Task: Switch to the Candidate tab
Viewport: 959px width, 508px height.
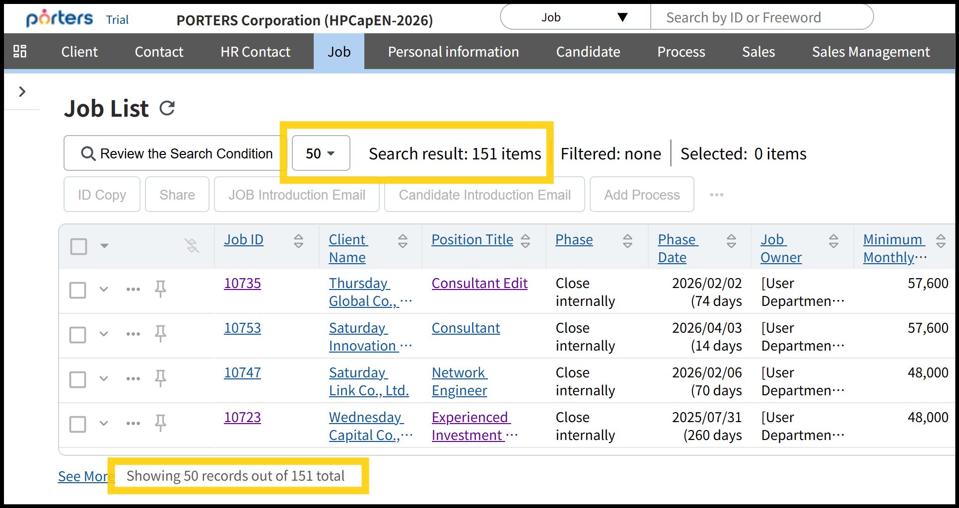Action: pyautogui.click(x=588, y=52)
